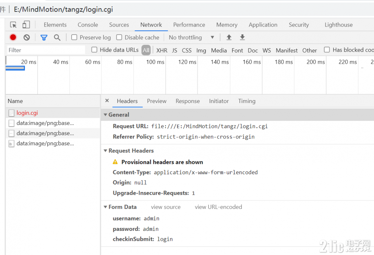The width and height of the screenshot is (374, 255).
Task: Click view URL-encoded link
Action: point(219,207)
